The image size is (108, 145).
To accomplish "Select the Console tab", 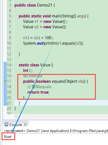I will [x=16, y=125].
